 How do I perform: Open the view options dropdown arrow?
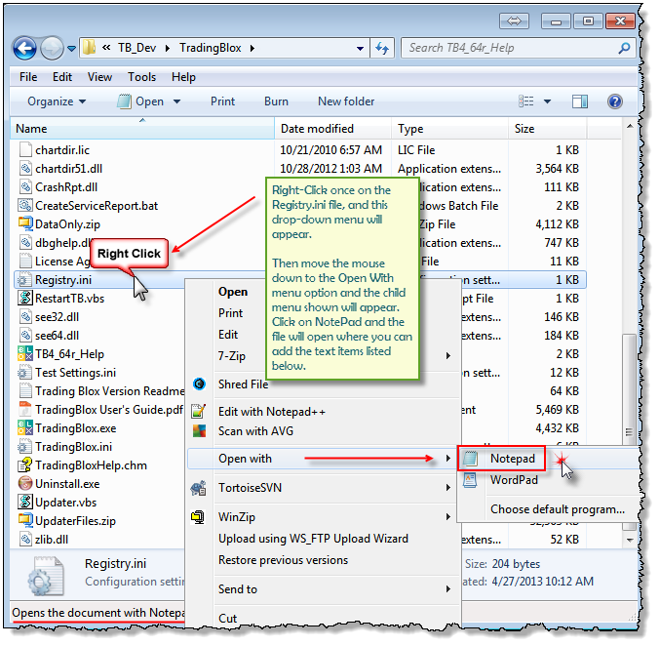point(547,101)
